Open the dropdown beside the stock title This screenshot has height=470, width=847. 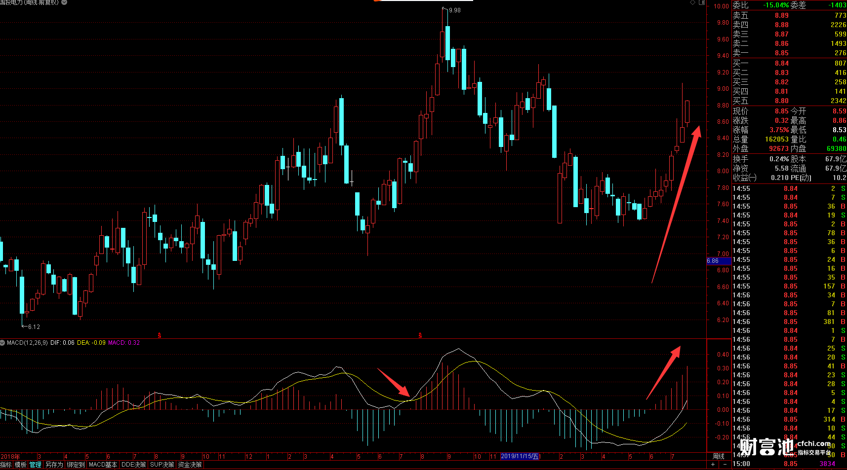click(x=64, y=2)
